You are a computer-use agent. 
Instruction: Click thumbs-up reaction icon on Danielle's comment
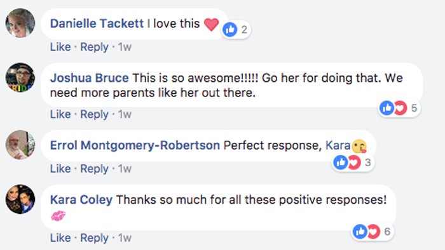[x=230, y=29]
